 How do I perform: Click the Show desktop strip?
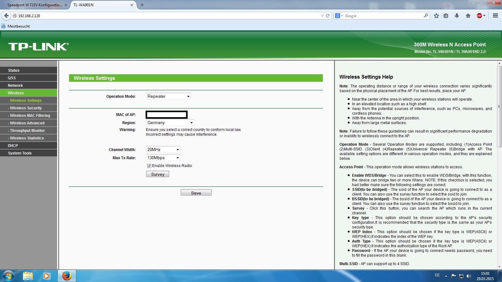coord(500,276)
